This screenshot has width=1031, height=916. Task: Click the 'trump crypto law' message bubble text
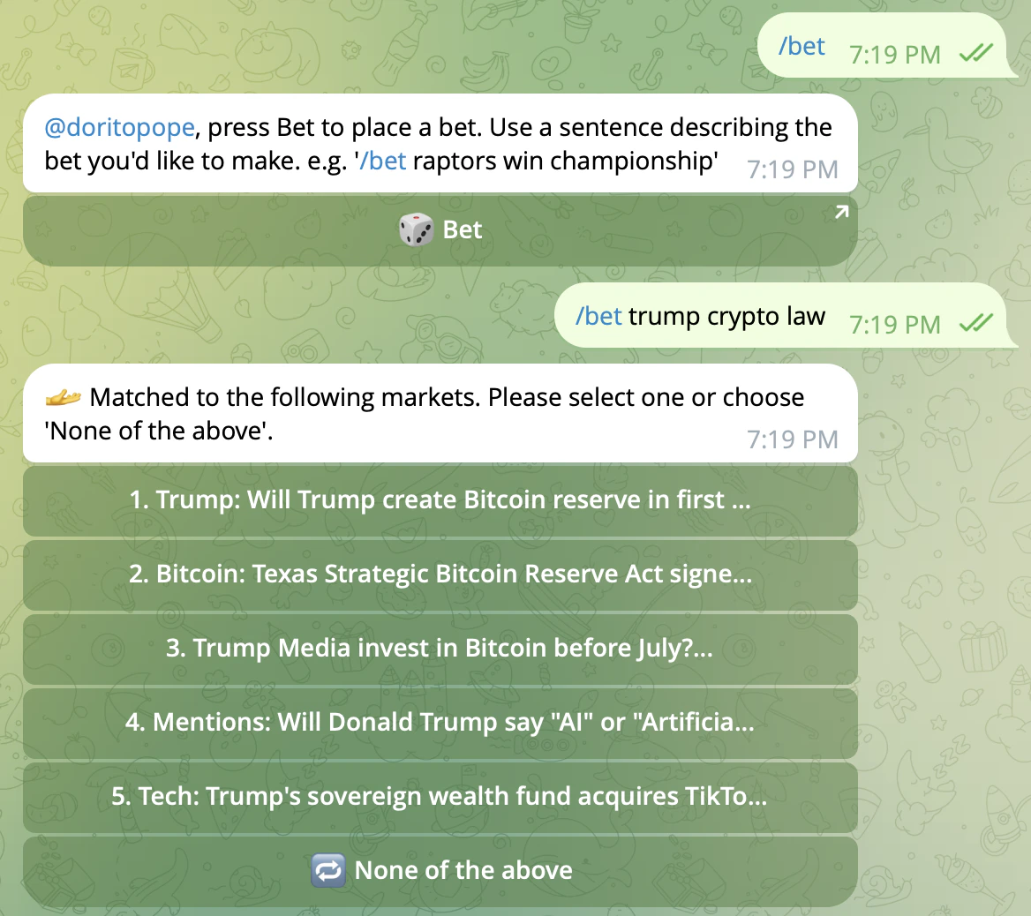tap(726, 316)
